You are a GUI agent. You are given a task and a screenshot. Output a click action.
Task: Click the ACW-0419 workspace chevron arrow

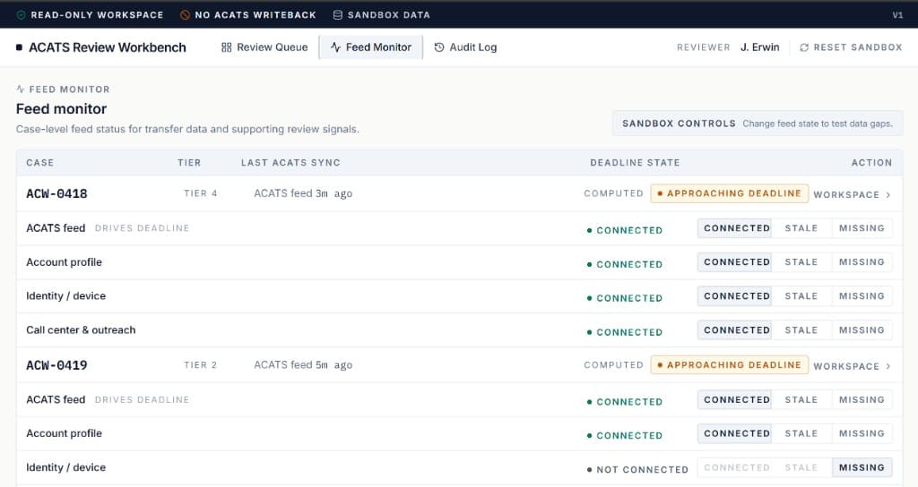(888, 366)
